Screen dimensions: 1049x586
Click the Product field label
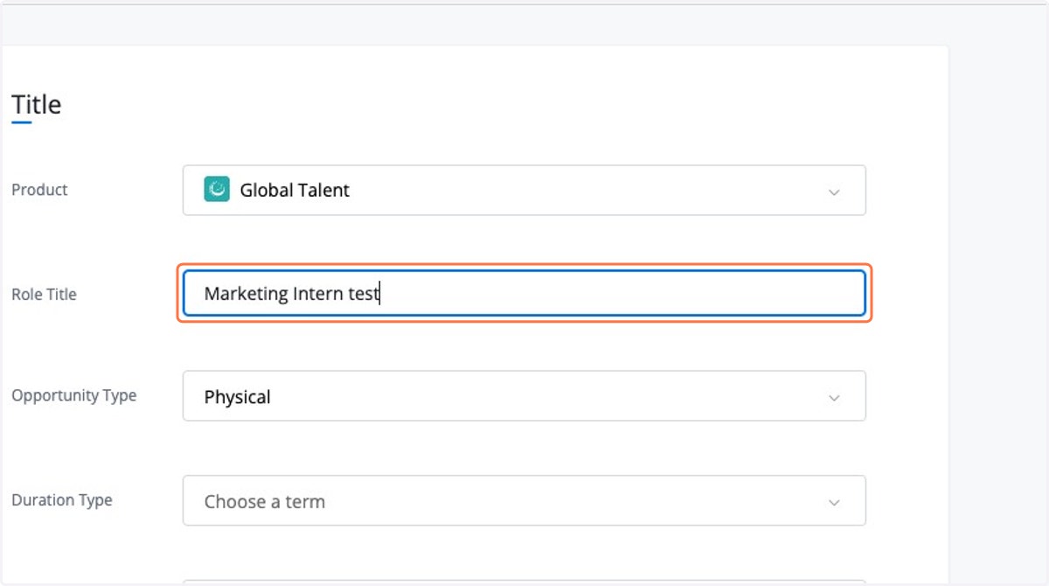39,190
